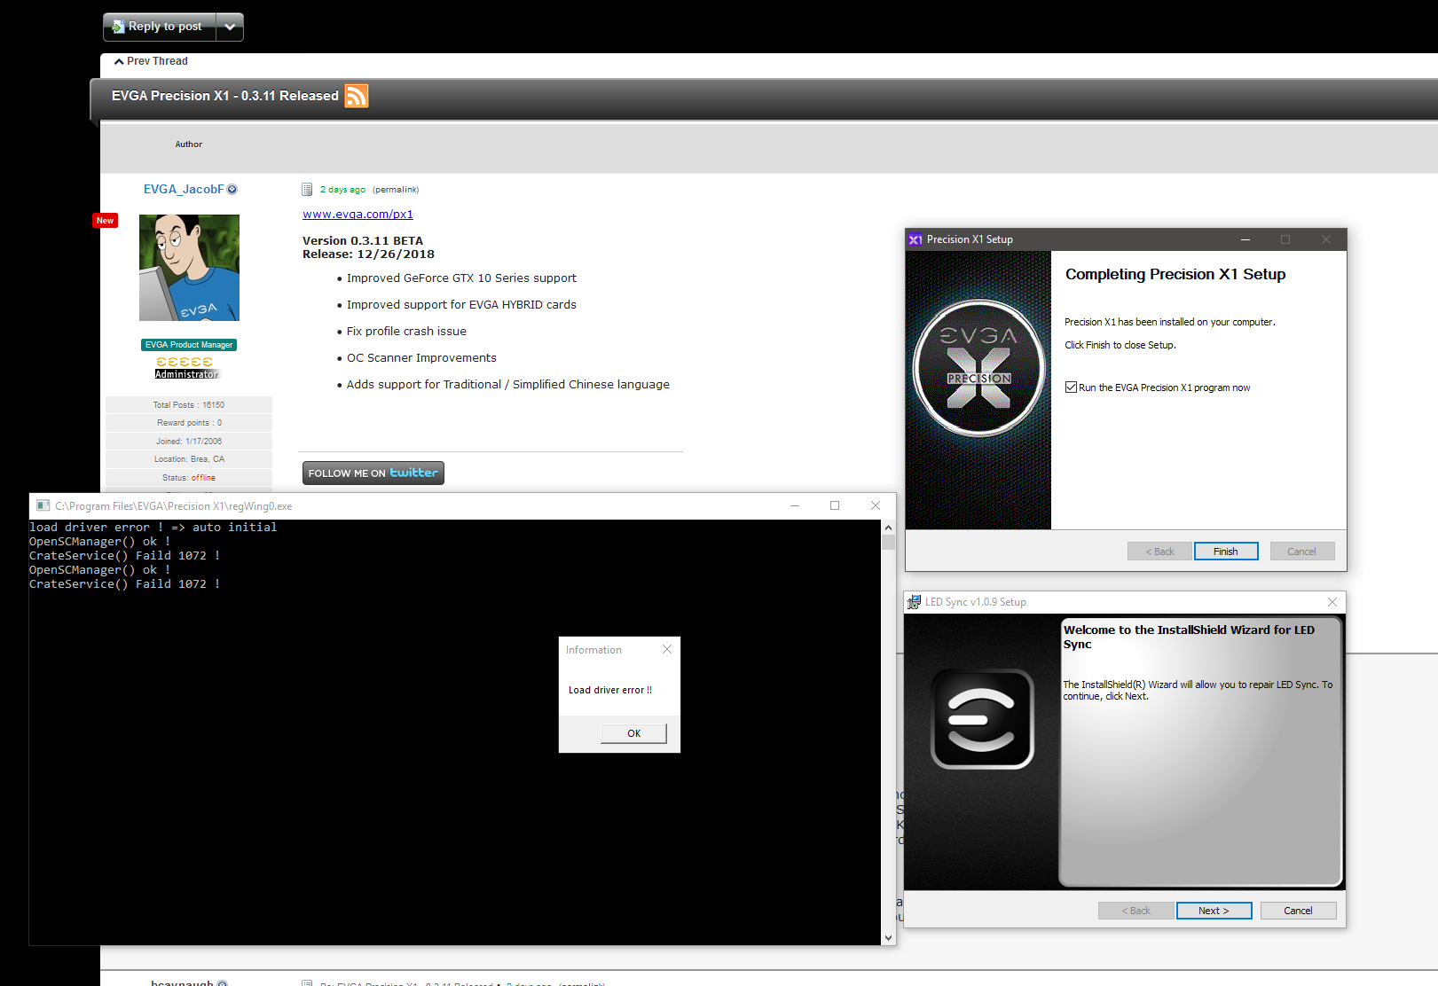
Task: Click the load driver error console line
Action: [x=153, y=528]
